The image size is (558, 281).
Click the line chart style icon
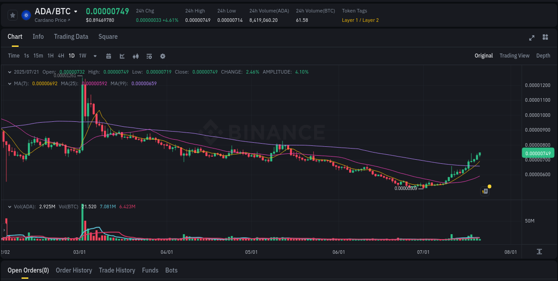point(122,56)
